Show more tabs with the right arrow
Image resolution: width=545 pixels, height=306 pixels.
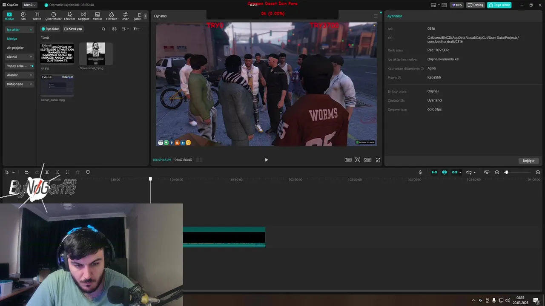pos(145,16)
